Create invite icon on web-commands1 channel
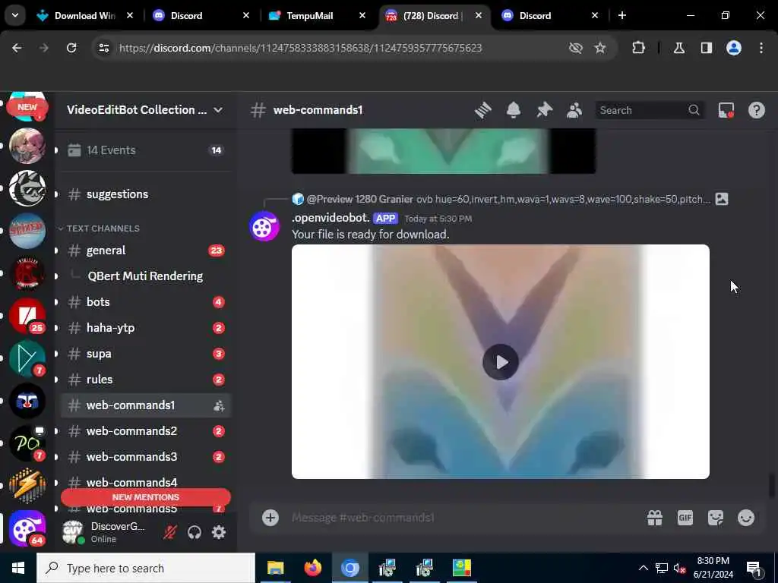This screenshot has height=583, width=778. pos(219,405)
